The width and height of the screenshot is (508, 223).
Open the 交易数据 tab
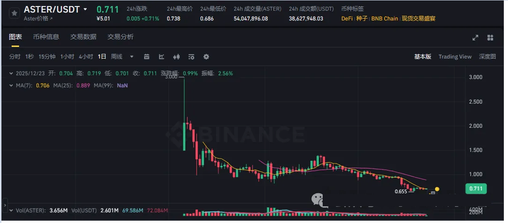pos(83,37)
